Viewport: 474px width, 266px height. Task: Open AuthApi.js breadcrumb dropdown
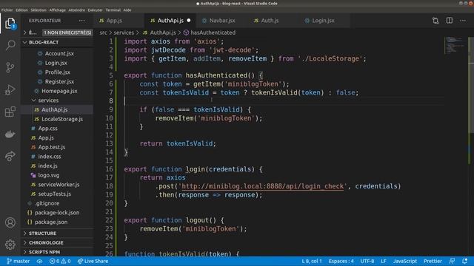tap(160, 33)
